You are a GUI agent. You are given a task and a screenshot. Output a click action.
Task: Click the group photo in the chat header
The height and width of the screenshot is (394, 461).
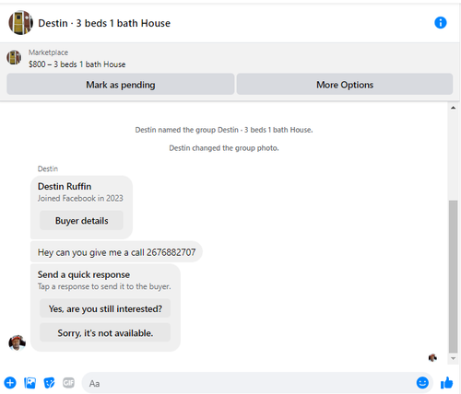(x=20, y=23)
